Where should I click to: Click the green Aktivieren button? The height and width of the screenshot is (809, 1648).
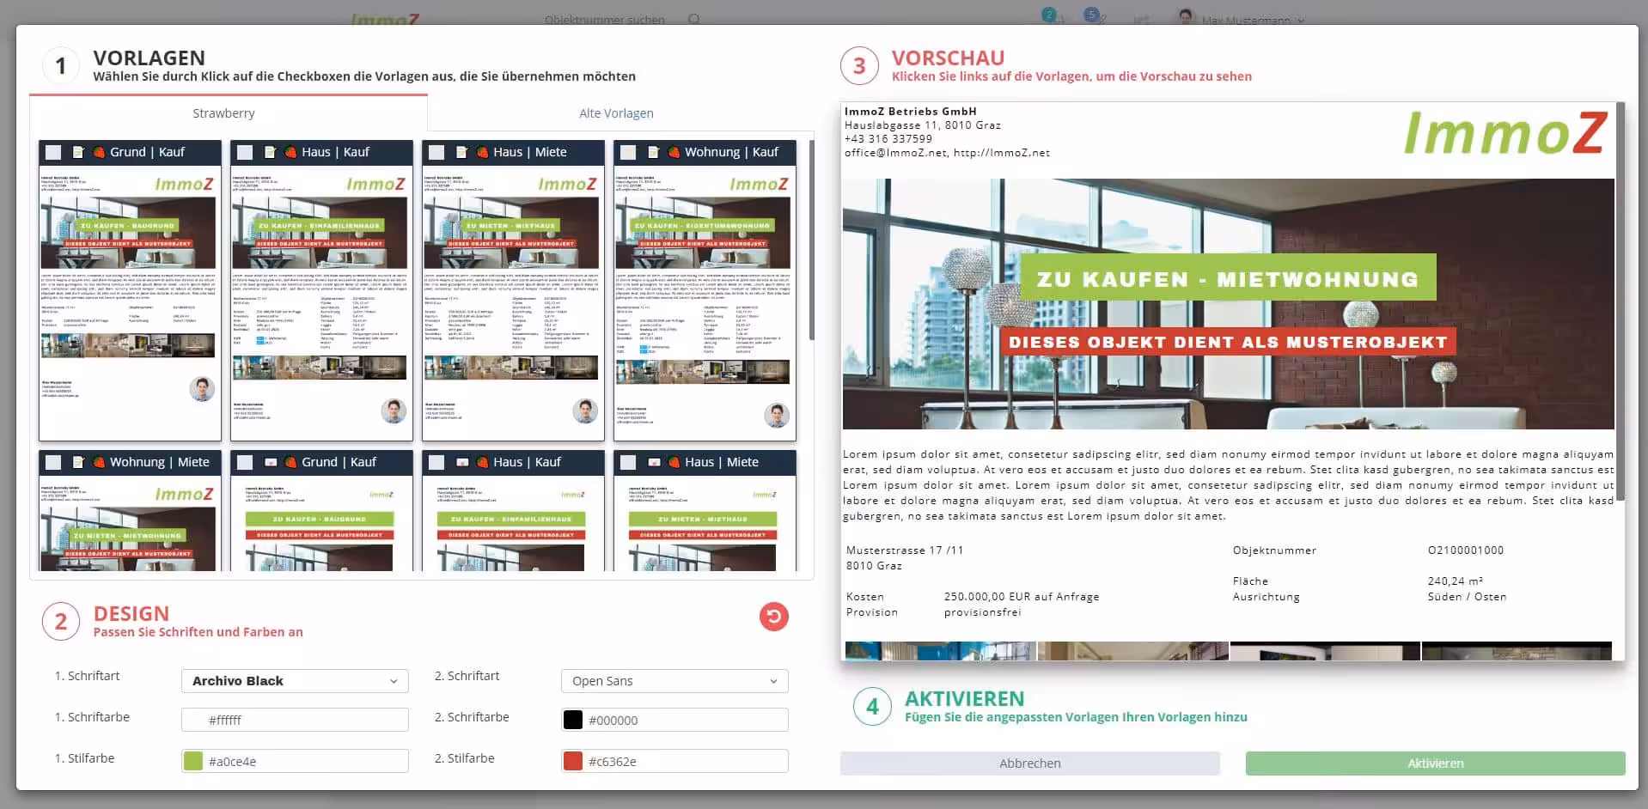tap(1435, 763)
